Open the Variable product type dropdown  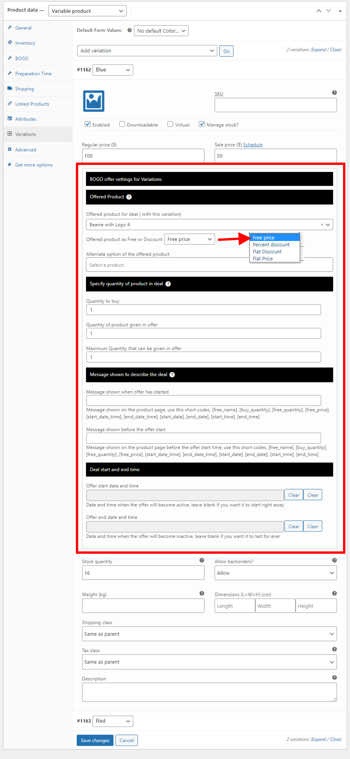tap(87, 11)
